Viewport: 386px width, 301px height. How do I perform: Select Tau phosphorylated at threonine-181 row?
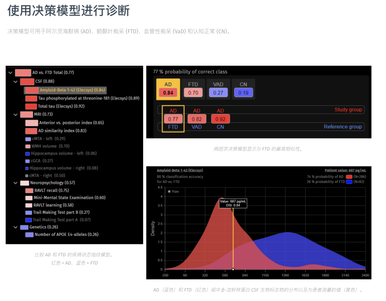82,98
